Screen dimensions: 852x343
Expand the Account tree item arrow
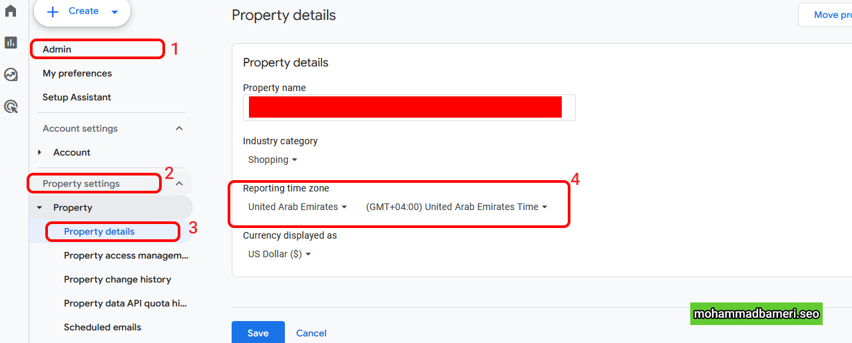coord(40,152)
